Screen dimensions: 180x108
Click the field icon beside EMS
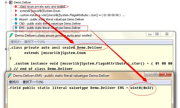click(x=16, y=28)
